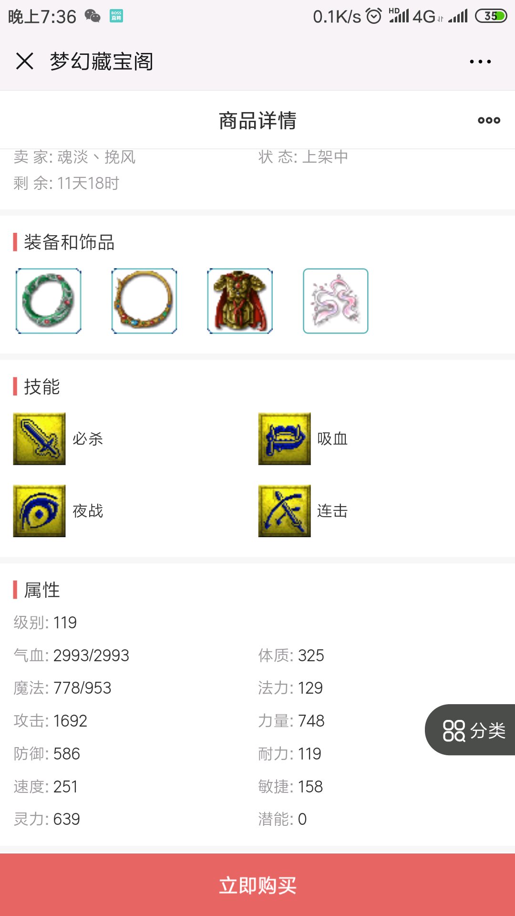Screen dimensions: 515x916
Task: Open the 商品详情 more-options circles menu
Action: 489,120
